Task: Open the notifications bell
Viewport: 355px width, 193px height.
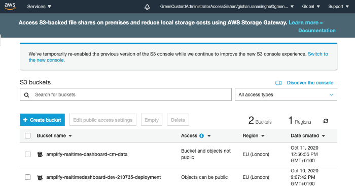Action: pos(147,7)
